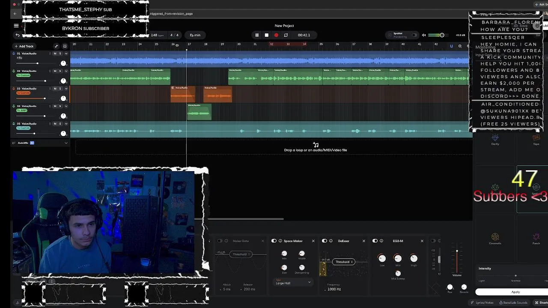Toggle the loop cycle button
548x308 pixels.
pos(286,35)
